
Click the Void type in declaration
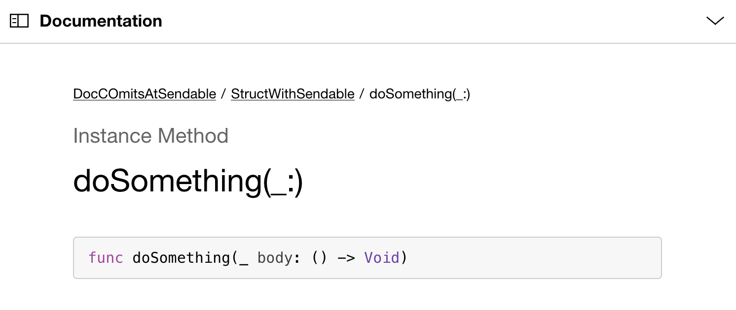tap(382, 257)
